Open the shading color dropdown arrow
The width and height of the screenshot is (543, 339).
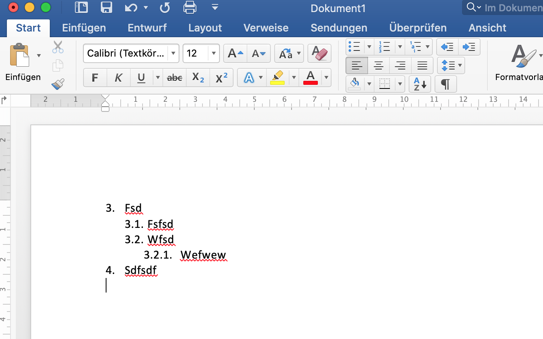369,84
